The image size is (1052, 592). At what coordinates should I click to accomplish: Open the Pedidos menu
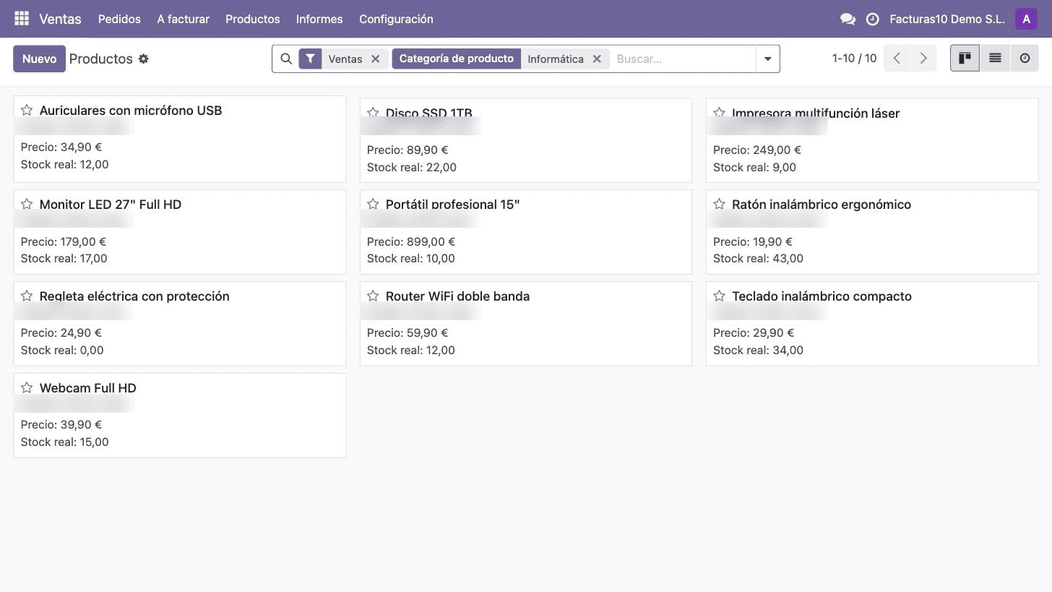tap(119, 19)
